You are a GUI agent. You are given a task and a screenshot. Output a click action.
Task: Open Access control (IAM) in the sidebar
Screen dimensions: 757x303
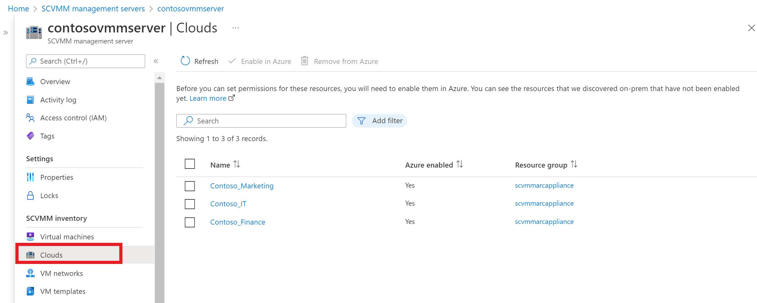click(x=73, y=118)
